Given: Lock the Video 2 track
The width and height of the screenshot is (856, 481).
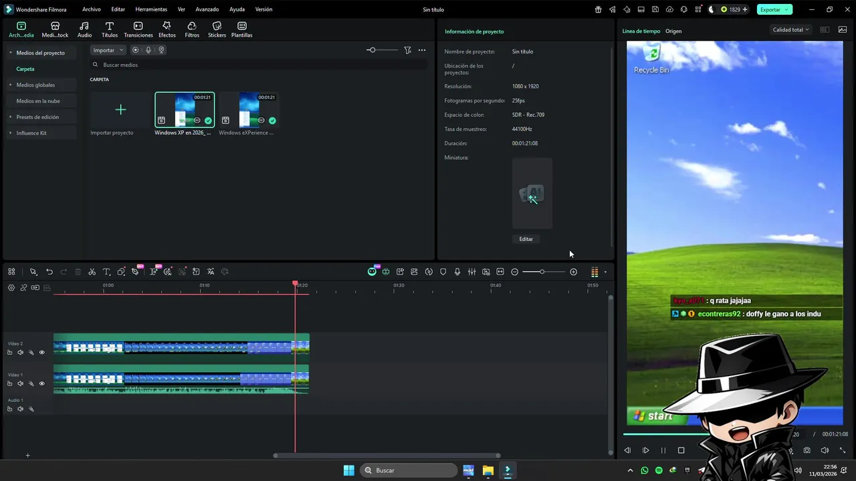Looking at the screenshot, I should pos(9,352).
